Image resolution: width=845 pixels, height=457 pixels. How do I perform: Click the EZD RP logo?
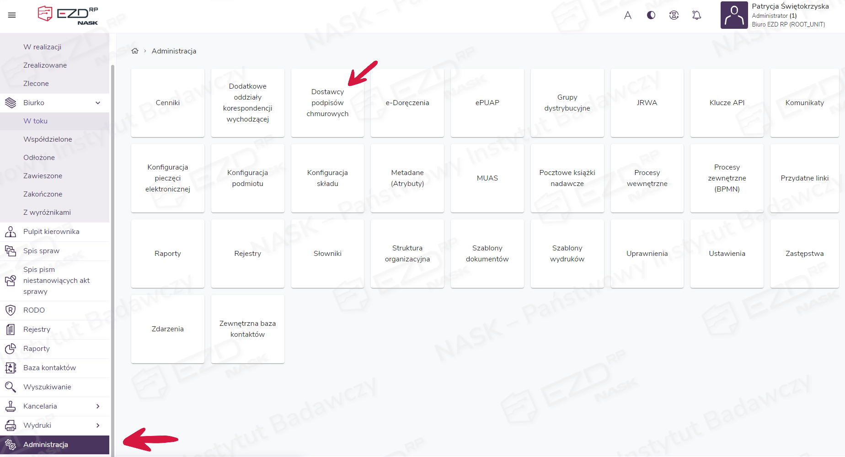tap(68, 15)
